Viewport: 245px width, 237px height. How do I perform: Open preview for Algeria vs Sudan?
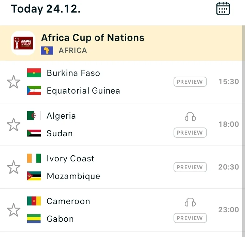[x=190, y=133]
